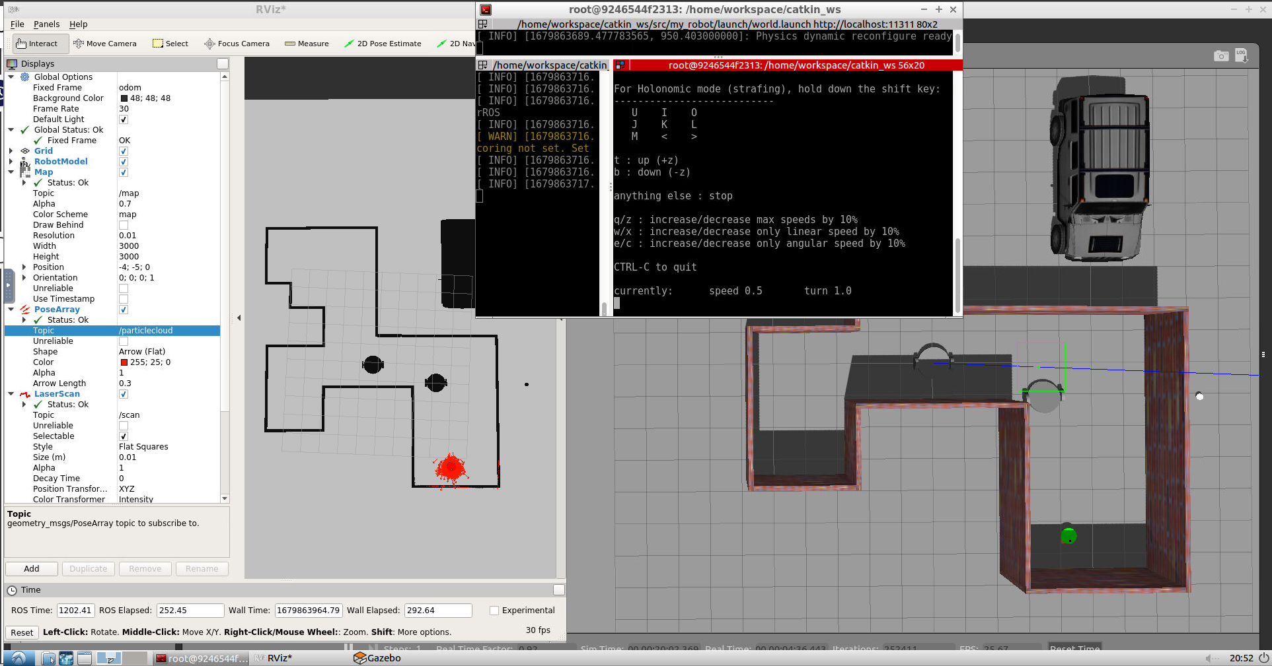Open the Panels menu in RViz
Viewport: 1272px width, 666px height.
pos(46,24)
